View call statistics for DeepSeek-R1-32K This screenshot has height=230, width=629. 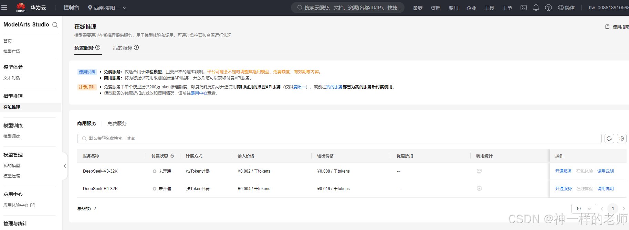click(x=479, y=189)
